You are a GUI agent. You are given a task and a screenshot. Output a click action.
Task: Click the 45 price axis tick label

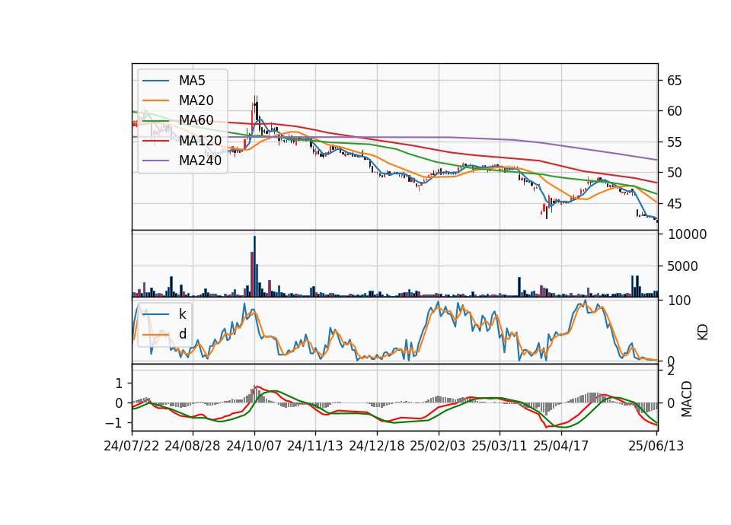point(675,204)
